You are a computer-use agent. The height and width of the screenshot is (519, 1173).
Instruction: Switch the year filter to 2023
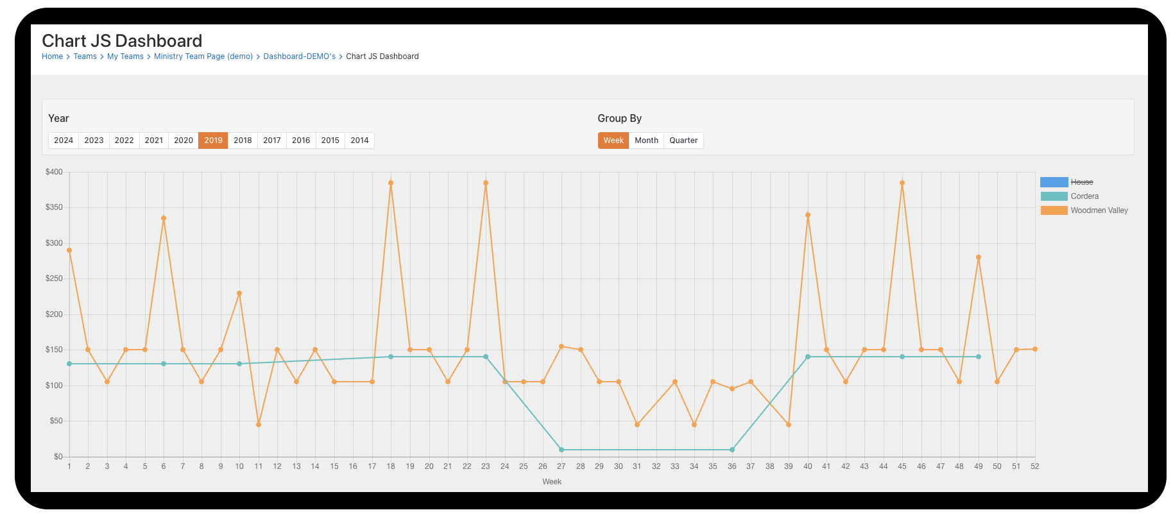coord(94,140)
